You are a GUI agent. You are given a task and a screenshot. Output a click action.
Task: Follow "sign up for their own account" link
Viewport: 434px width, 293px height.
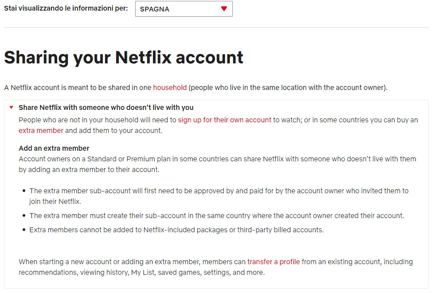point(224,120)
